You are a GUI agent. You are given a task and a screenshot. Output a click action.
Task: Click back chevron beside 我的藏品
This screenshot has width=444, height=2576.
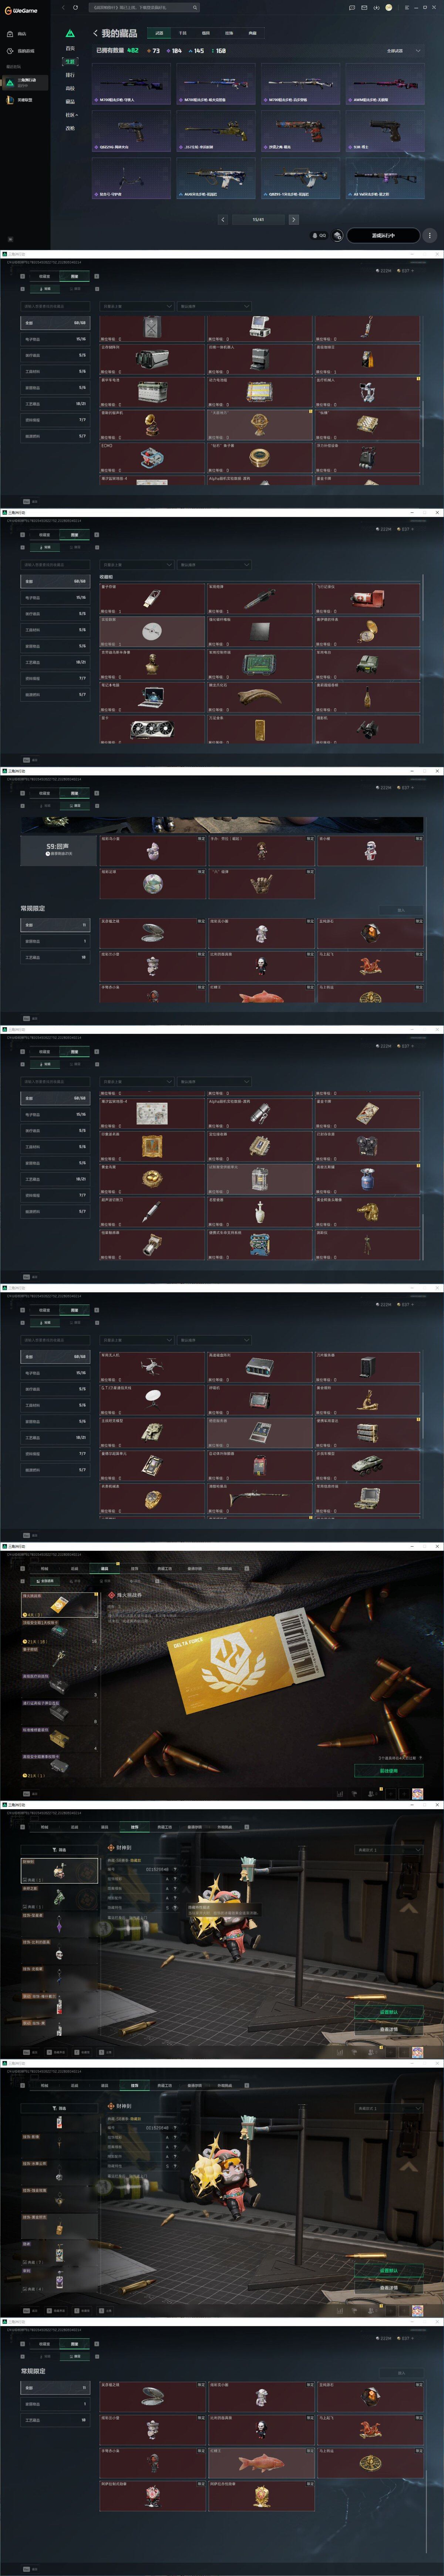[x=95, y=33]
